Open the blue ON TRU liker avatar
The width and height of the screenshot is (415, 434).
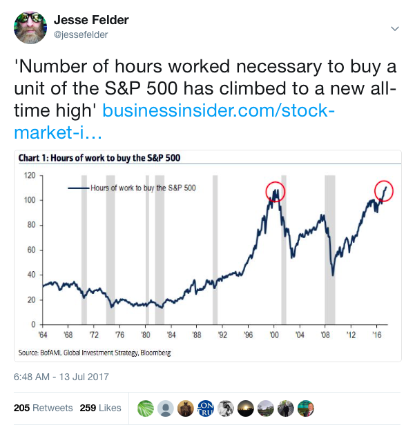(205, 408)
